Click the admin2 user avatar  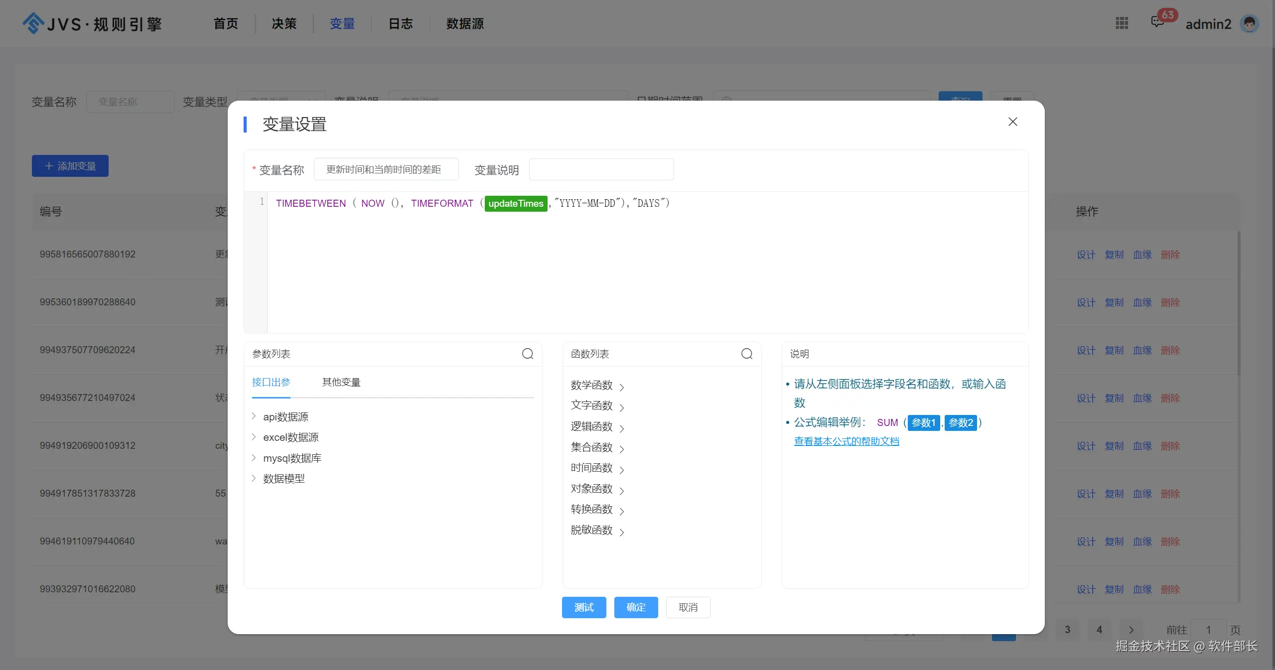click(x=1249, y=23)
